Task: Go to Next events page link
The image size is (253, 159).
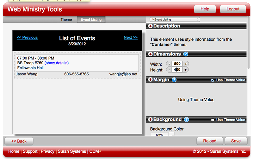Action: [131, 37]
